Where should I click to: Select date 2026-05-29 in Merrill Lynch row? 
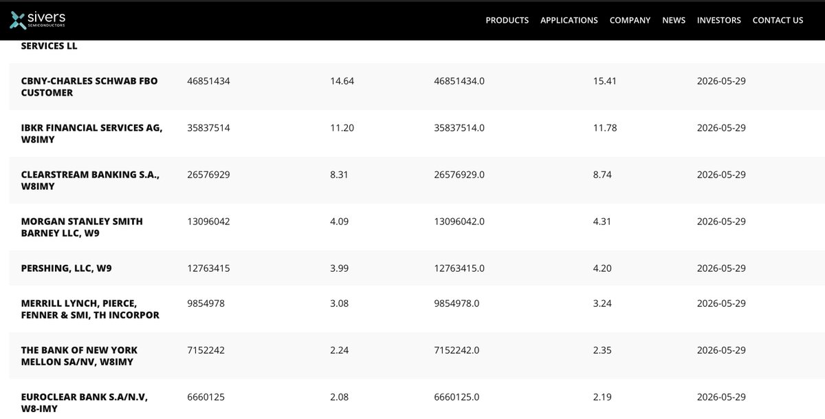point(721,303)
